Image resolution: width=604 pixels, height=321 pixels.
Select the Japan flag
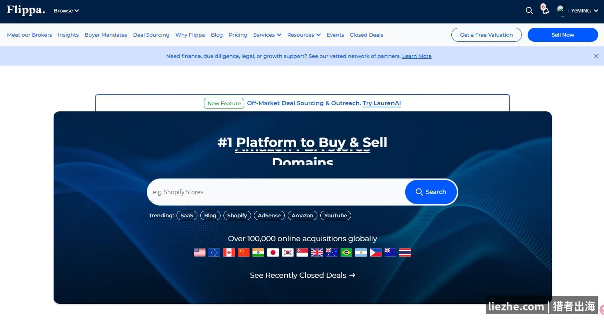pyautogui.click(x=273, y=252)
